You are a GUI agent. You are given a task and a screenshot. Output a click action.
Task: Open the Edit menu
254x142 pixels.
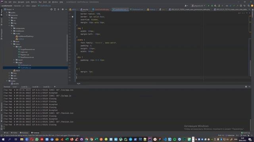click(10, 2)
